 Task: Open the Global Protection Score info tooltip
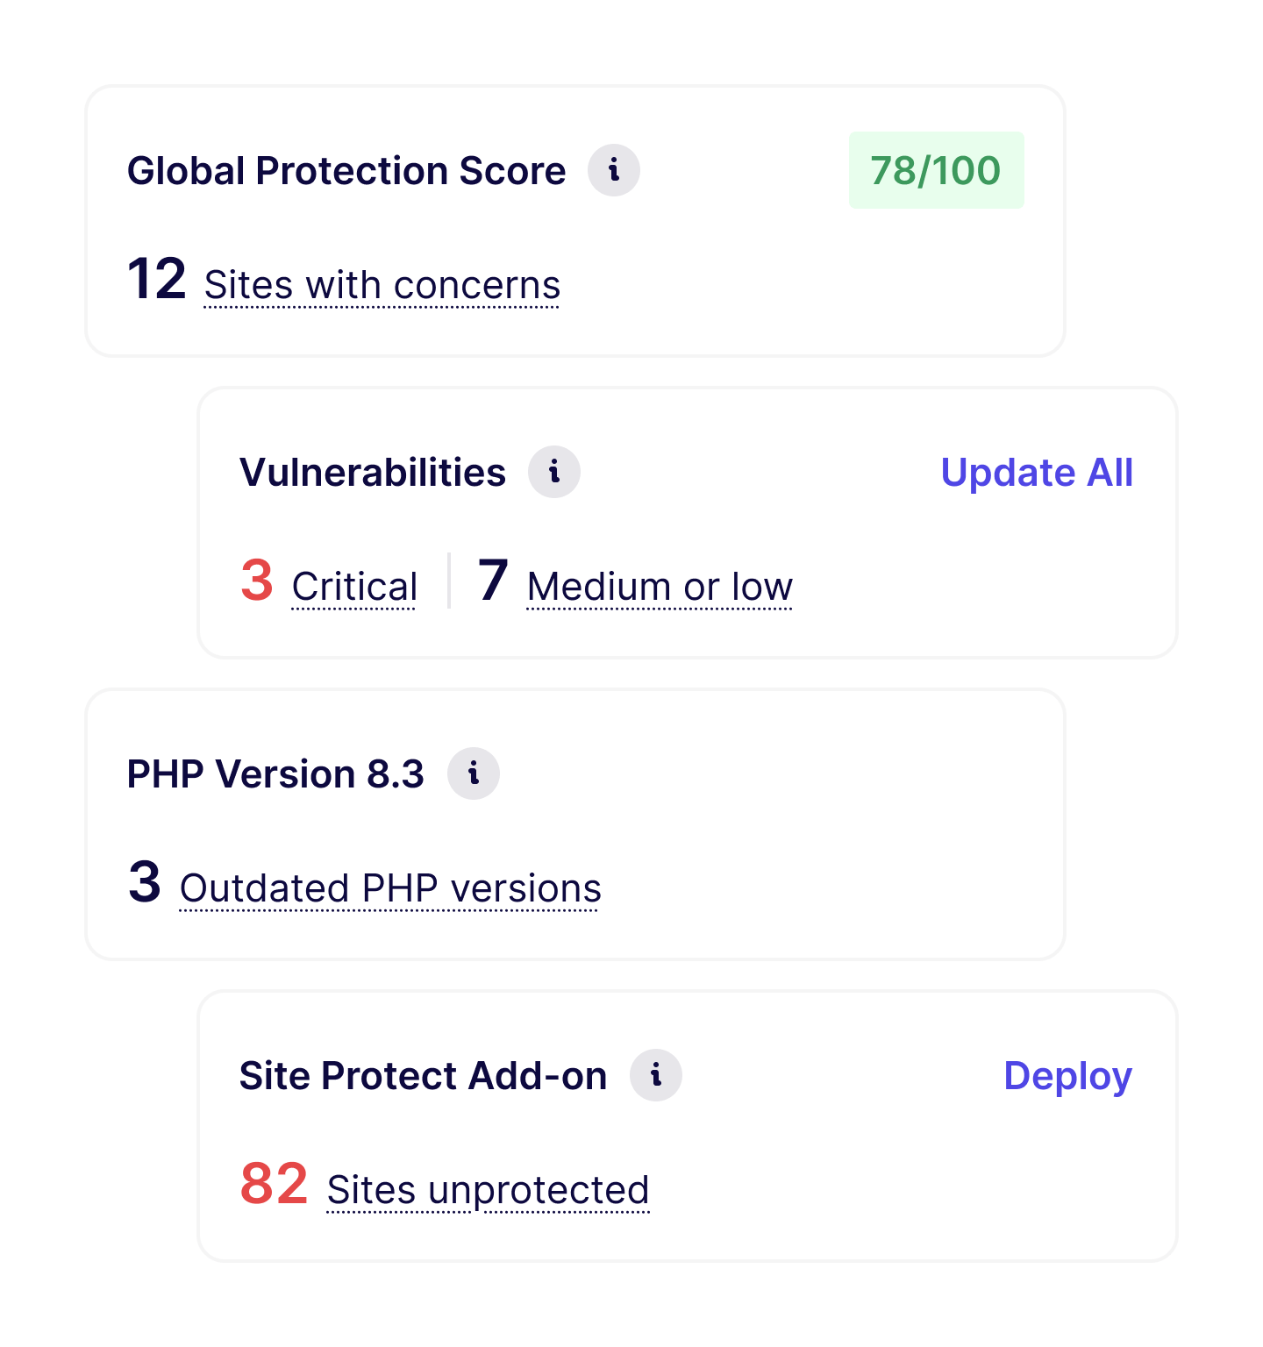(614, 169)
